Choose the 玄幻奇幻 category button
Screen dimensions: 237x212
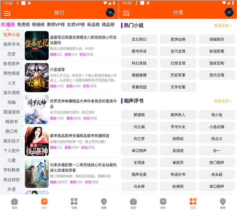pyautogui.click(x=139, y=39)
